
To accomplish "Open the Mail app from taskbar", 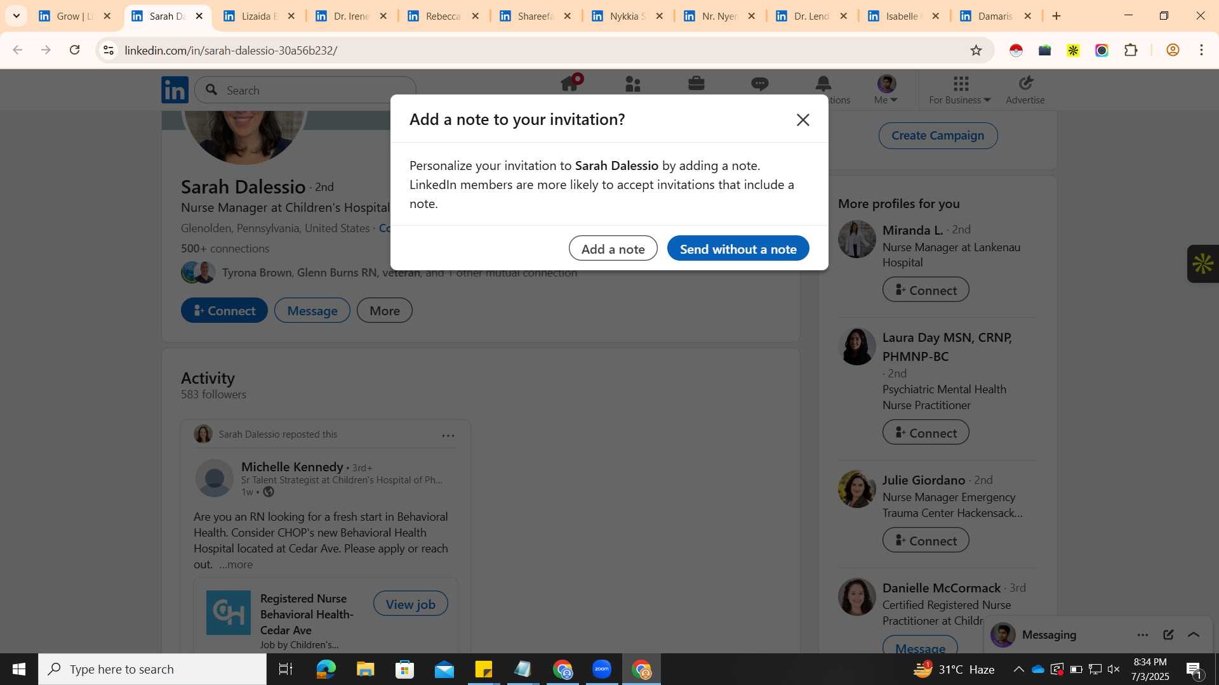I will click(x=444, y=669).
